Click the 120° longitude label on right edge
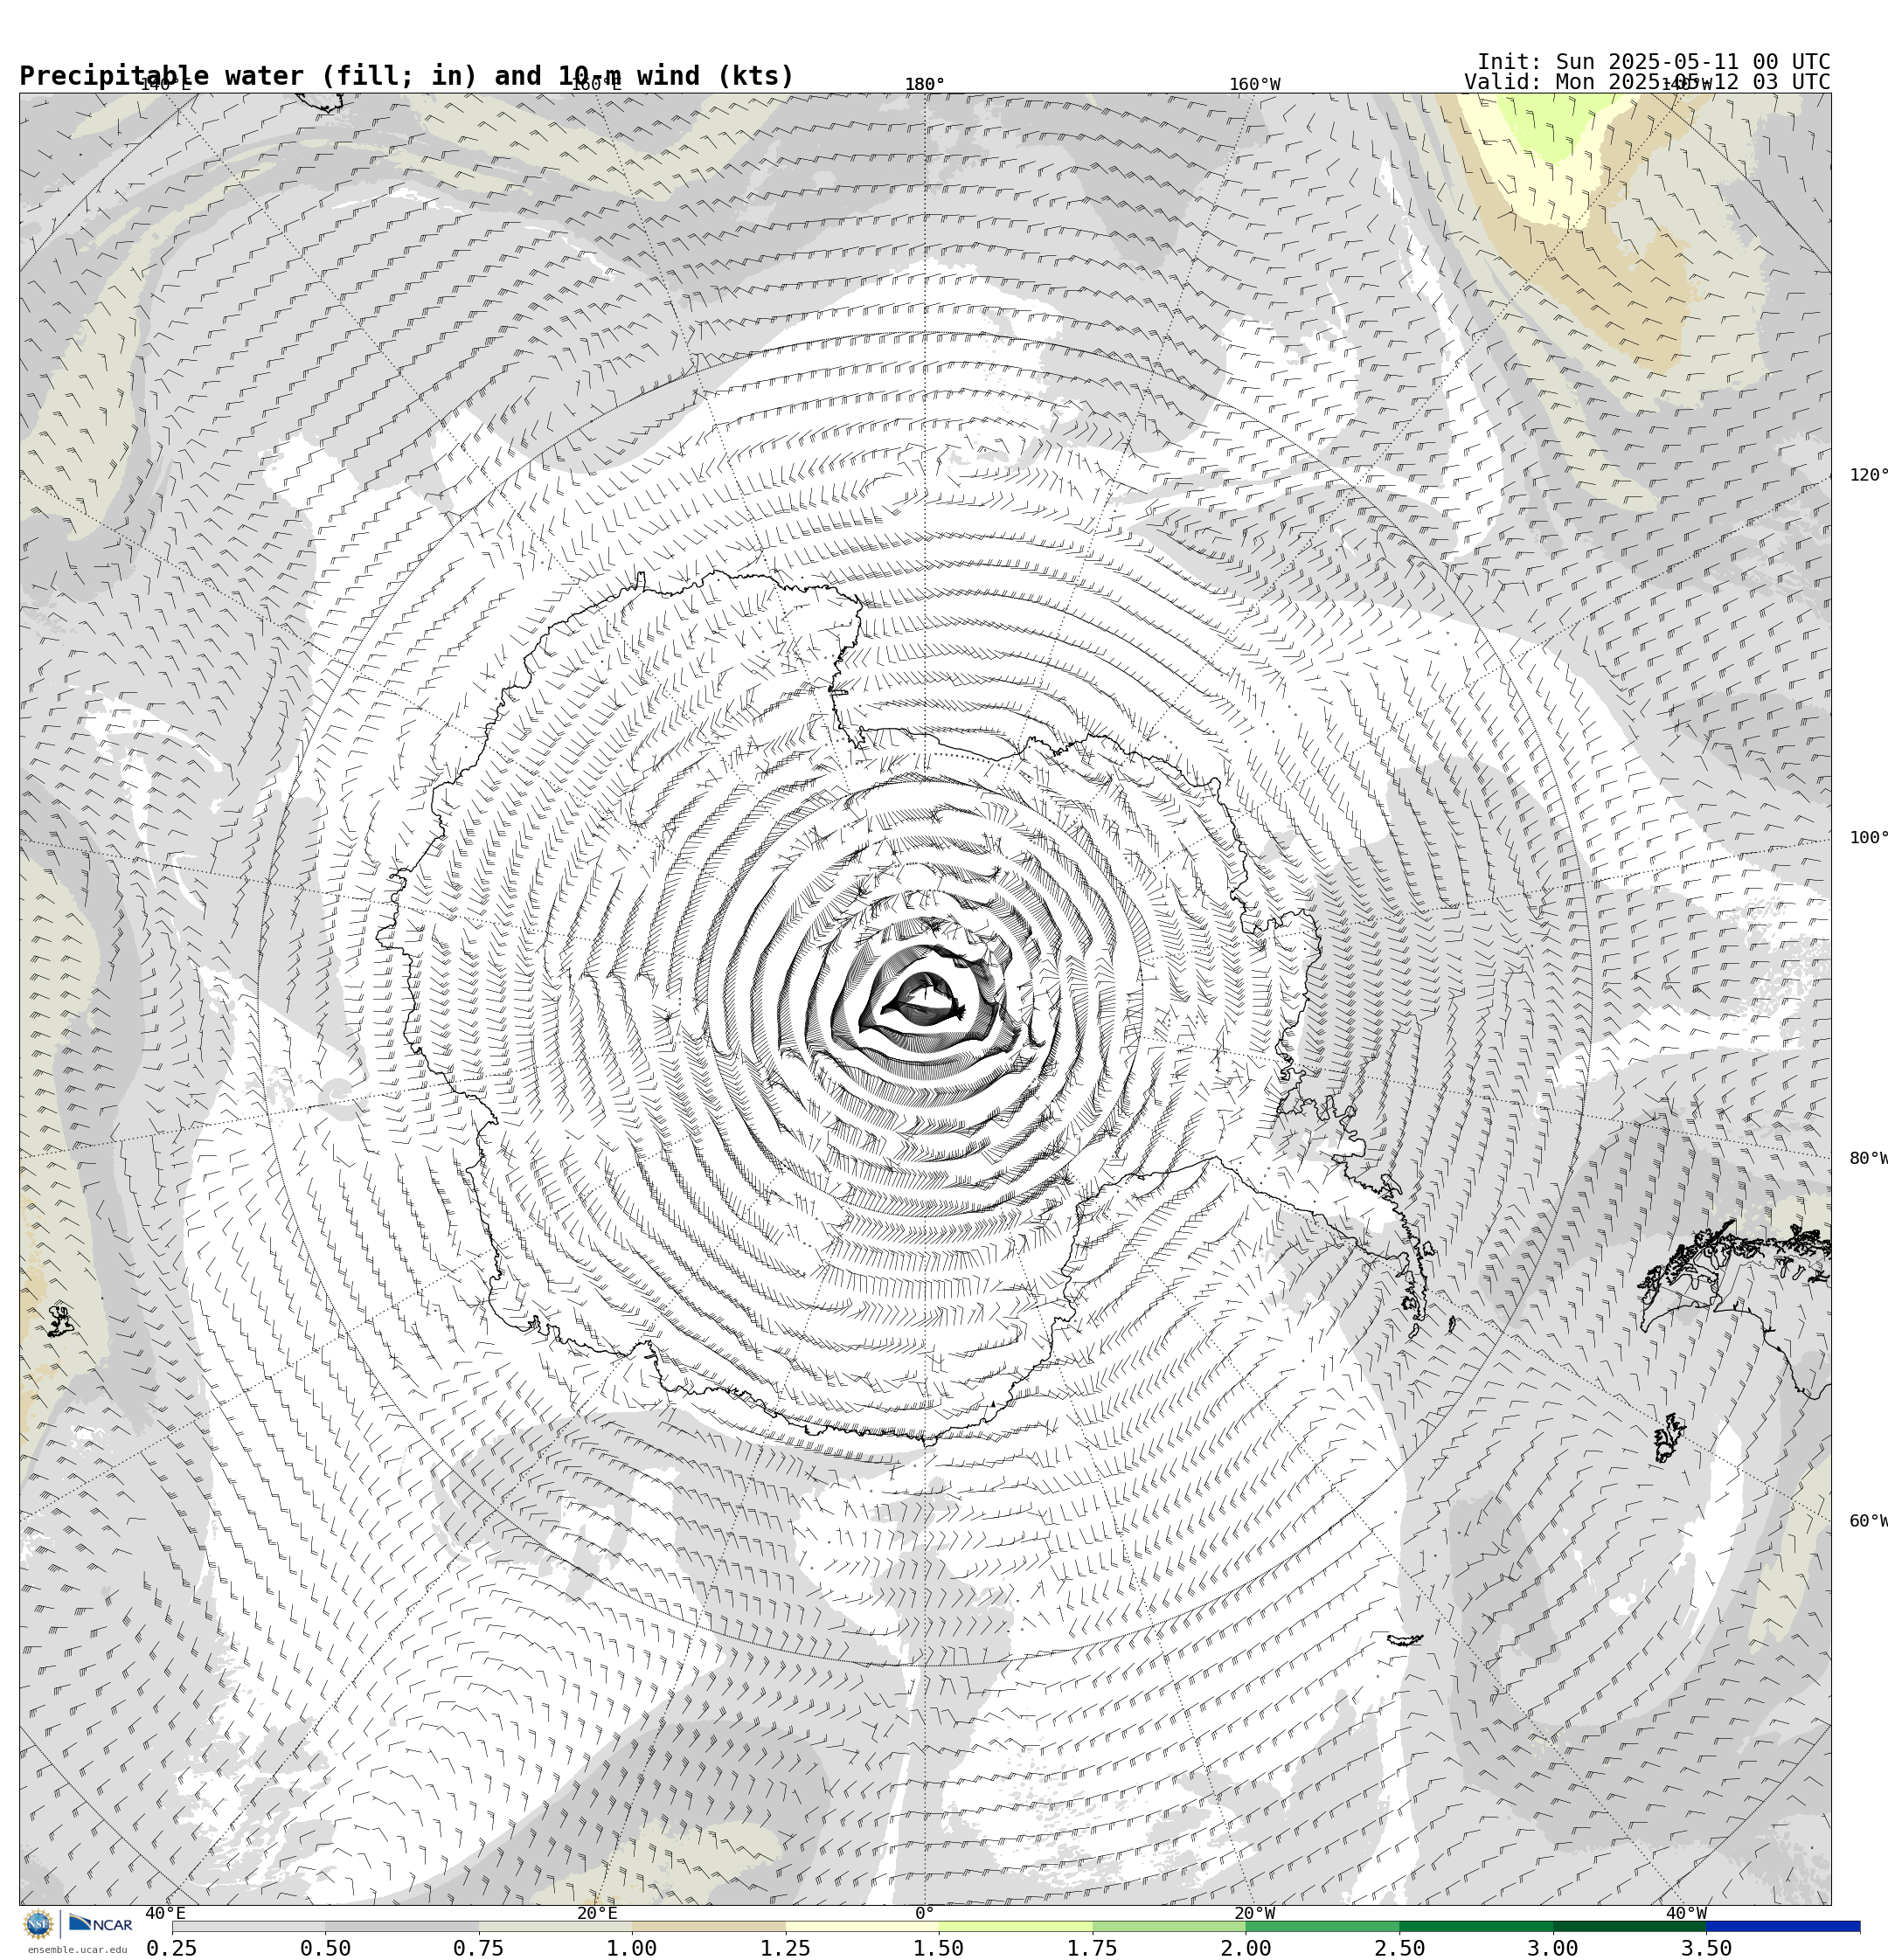The height and width of the screenshot is (1960, 1888). (1868, 475)
